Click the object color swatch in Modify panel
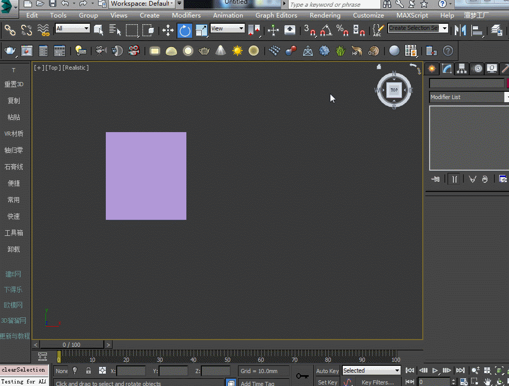509x386 pixels. click(x=507, y=83)
